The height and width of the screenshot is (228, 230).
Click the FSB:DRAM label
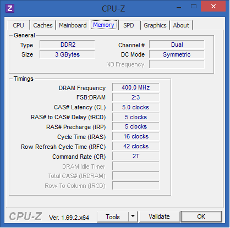[91, 97]
